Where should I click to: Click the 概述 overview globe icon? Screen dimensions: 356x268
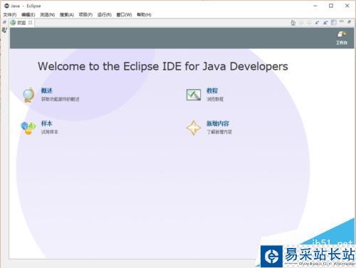coord(28,95)
